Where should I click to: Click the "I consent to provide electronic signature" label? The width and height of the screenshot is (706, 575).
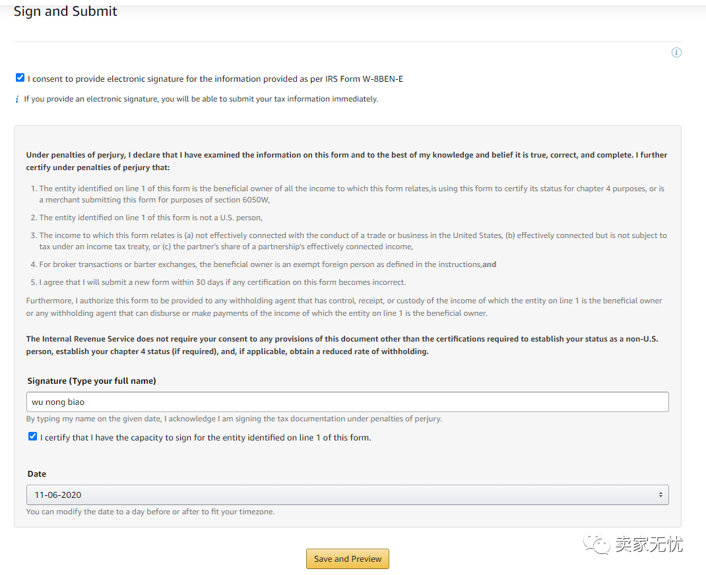[215, 79]
